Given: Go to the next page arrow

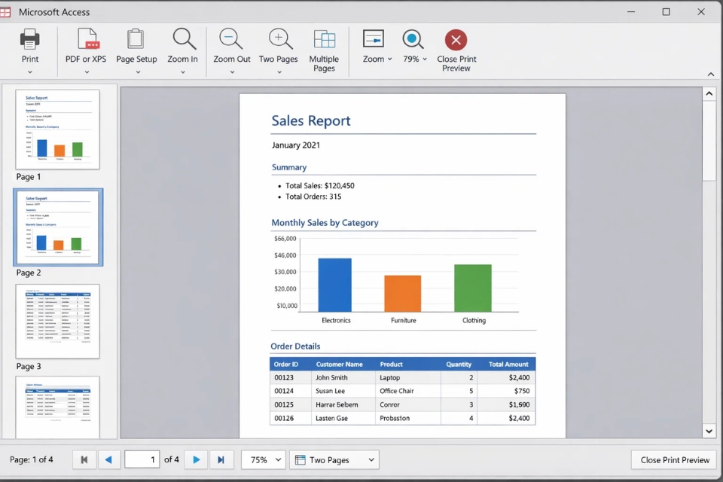Looking at the screenshot, I should [x=196, y=460].
